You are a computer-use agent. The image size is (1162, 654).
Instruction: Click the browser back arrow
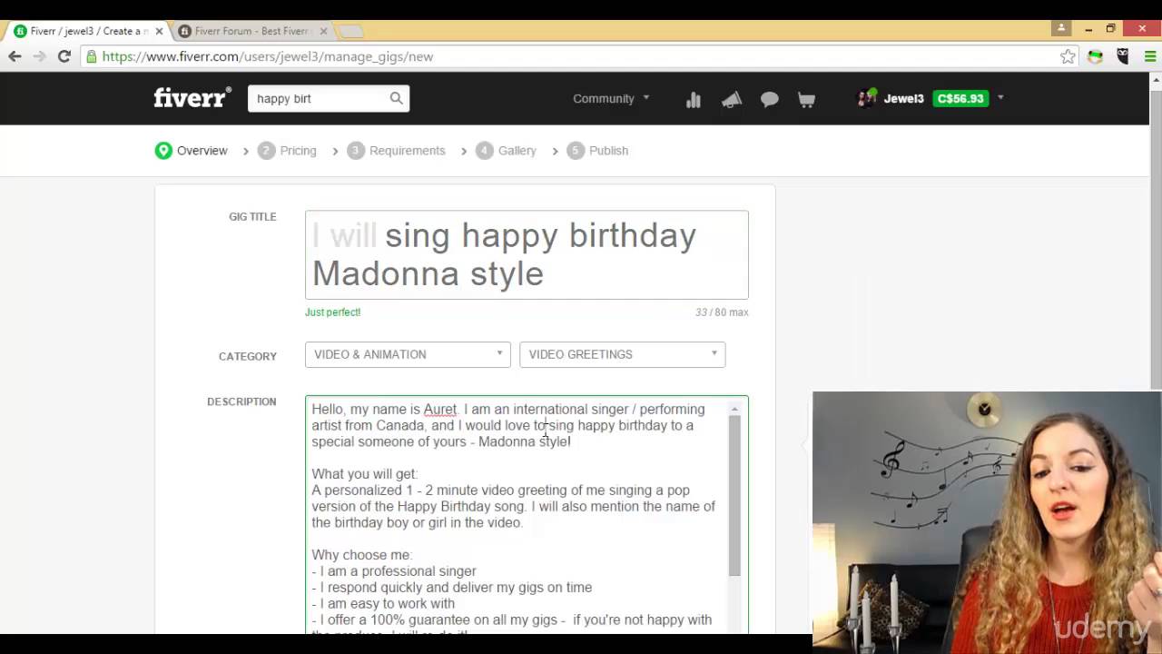tap(15, 56)
